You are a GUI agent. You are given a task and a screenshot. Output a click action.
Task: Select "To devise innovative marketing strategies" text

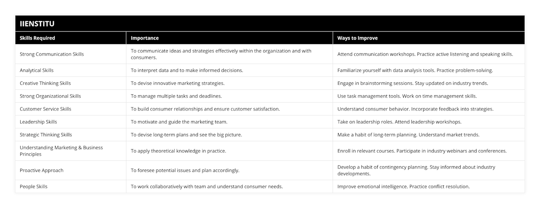[x=177, y=83]
